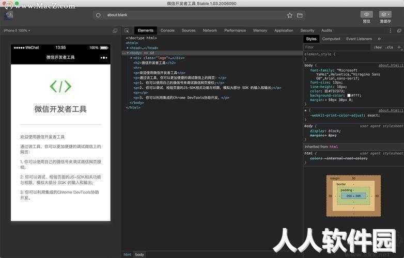Toggle :hov element state panel
The image size is (404, 258).
[x=378, y=47]
